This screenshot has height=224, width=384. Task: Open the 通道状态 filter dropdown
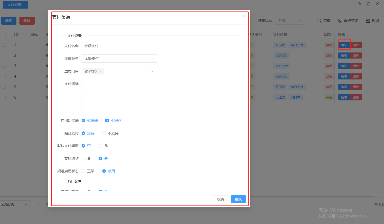(290, 21)
